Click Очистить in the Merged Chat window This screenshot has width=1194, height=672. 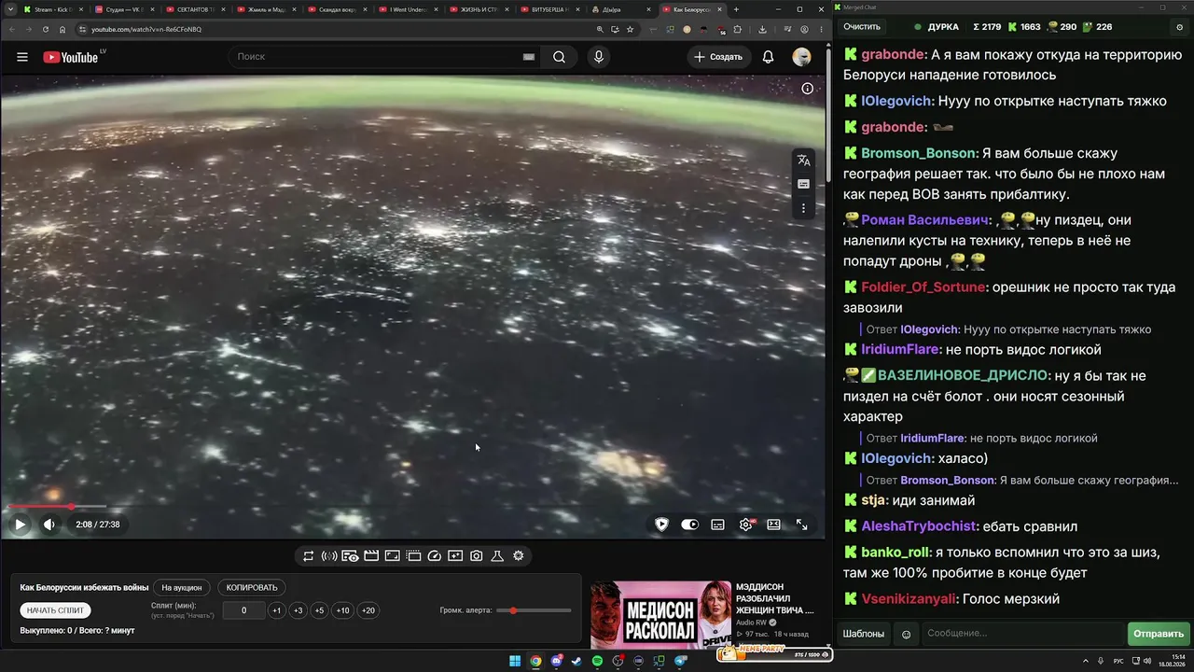coord(862,27)
